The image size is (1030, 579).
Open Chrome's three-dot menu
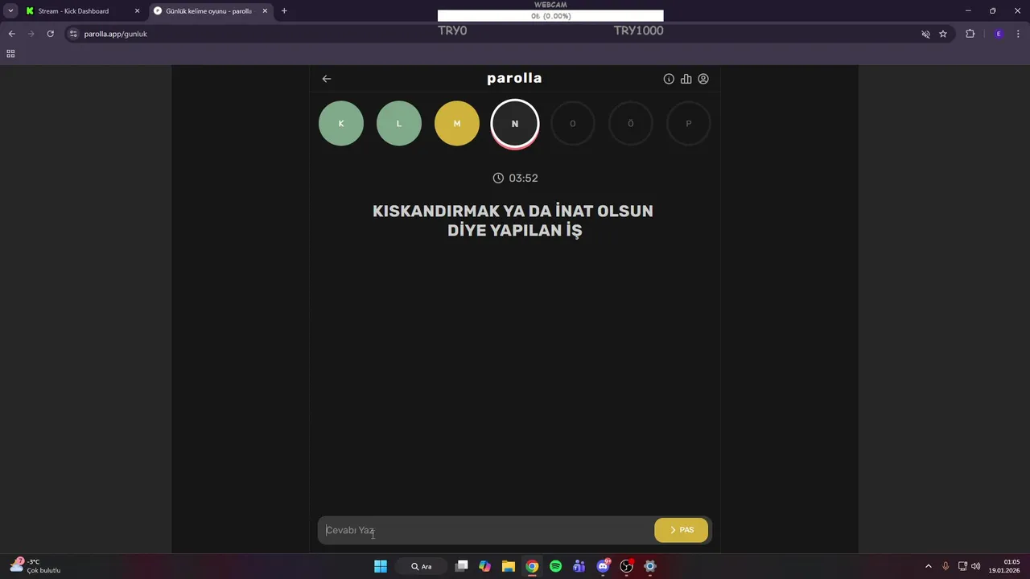(x=1018, y=34)
